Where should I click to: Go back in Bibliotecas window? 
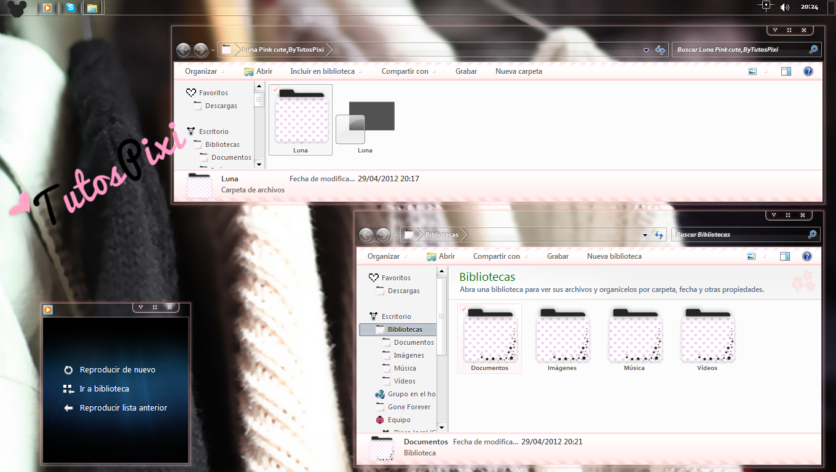(x=366, y=235)
